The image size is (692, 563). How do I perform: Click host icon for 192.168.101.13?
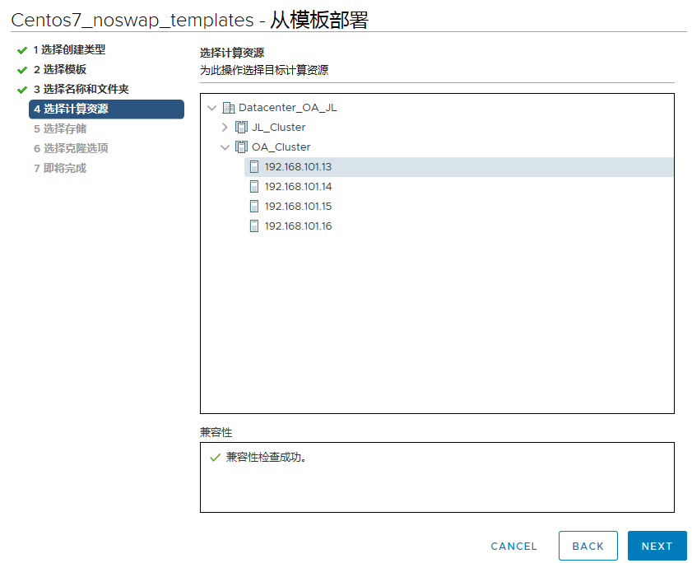pyautogui.click(x=254, y=167)
